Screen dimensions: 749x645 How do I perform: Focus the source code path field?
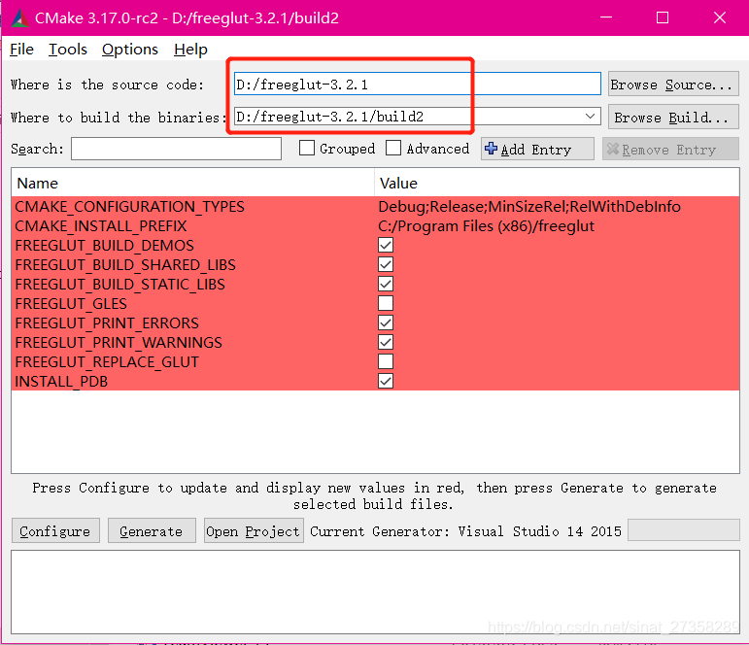click(x=417, y=85)
